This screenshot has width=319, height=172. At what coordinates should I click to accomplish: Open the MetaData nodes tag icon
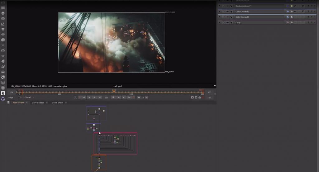[x=3, y=61]
